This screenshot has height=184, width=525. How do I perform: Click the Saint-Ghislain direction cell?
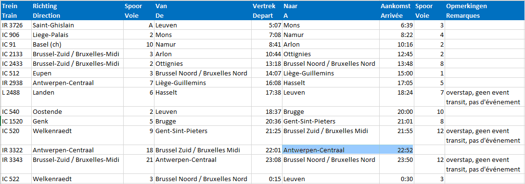tap(77, 25)
